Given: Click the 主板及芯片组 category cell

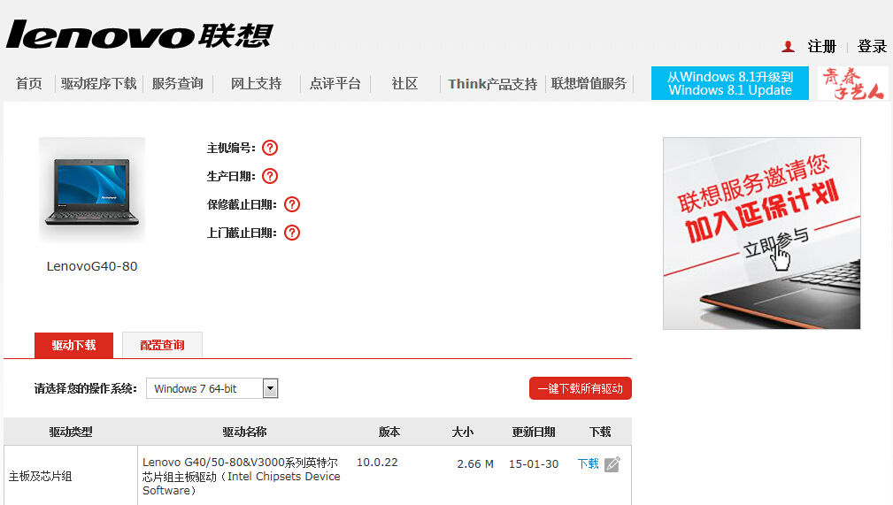Looking at the screenshot, I should coord(41,477).
